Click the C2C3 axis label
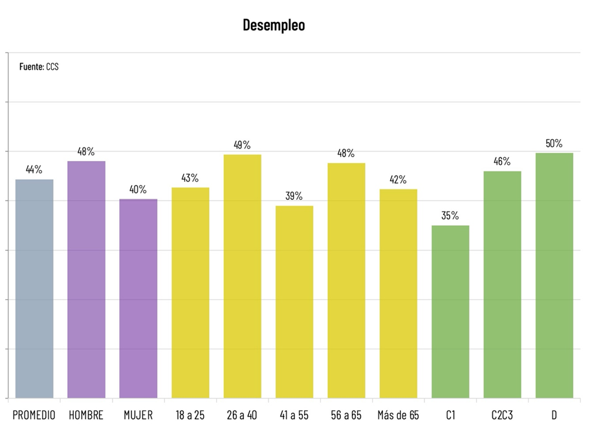This screenshot has height=434, width=590. [x=502, y=415]
